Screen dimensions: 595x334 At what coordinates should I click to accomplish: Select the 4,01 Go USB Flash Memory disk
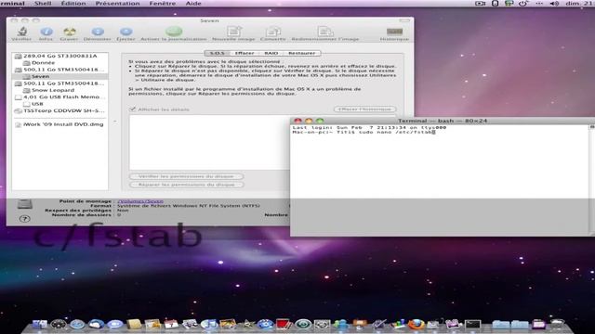coord(59,96)
